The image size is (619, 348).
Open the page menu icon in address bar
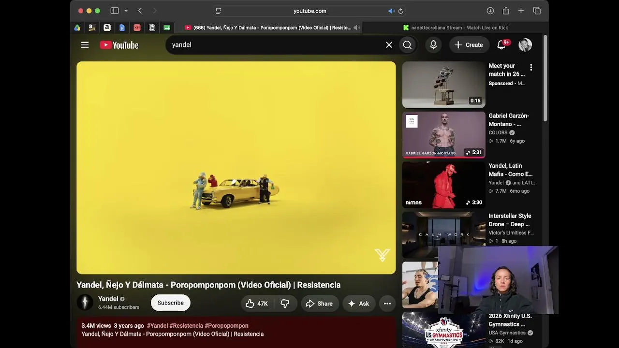point(219,11)
